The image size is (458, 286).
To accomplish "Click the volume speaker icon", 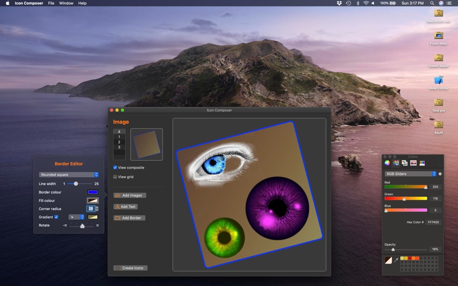I will (x=373, y=3).
